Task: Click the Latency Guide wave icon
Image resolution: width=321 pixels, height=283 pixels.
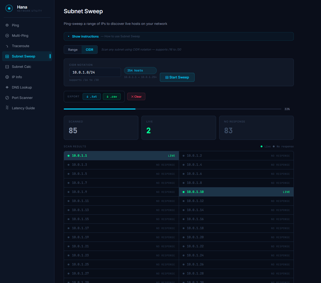Action: point(7,108)
